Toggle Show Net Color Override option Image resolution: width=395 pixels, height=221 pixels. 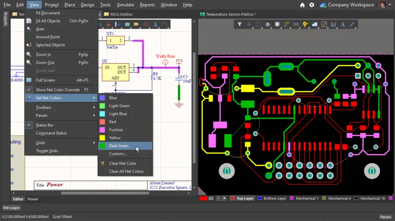tap(57, 90)
